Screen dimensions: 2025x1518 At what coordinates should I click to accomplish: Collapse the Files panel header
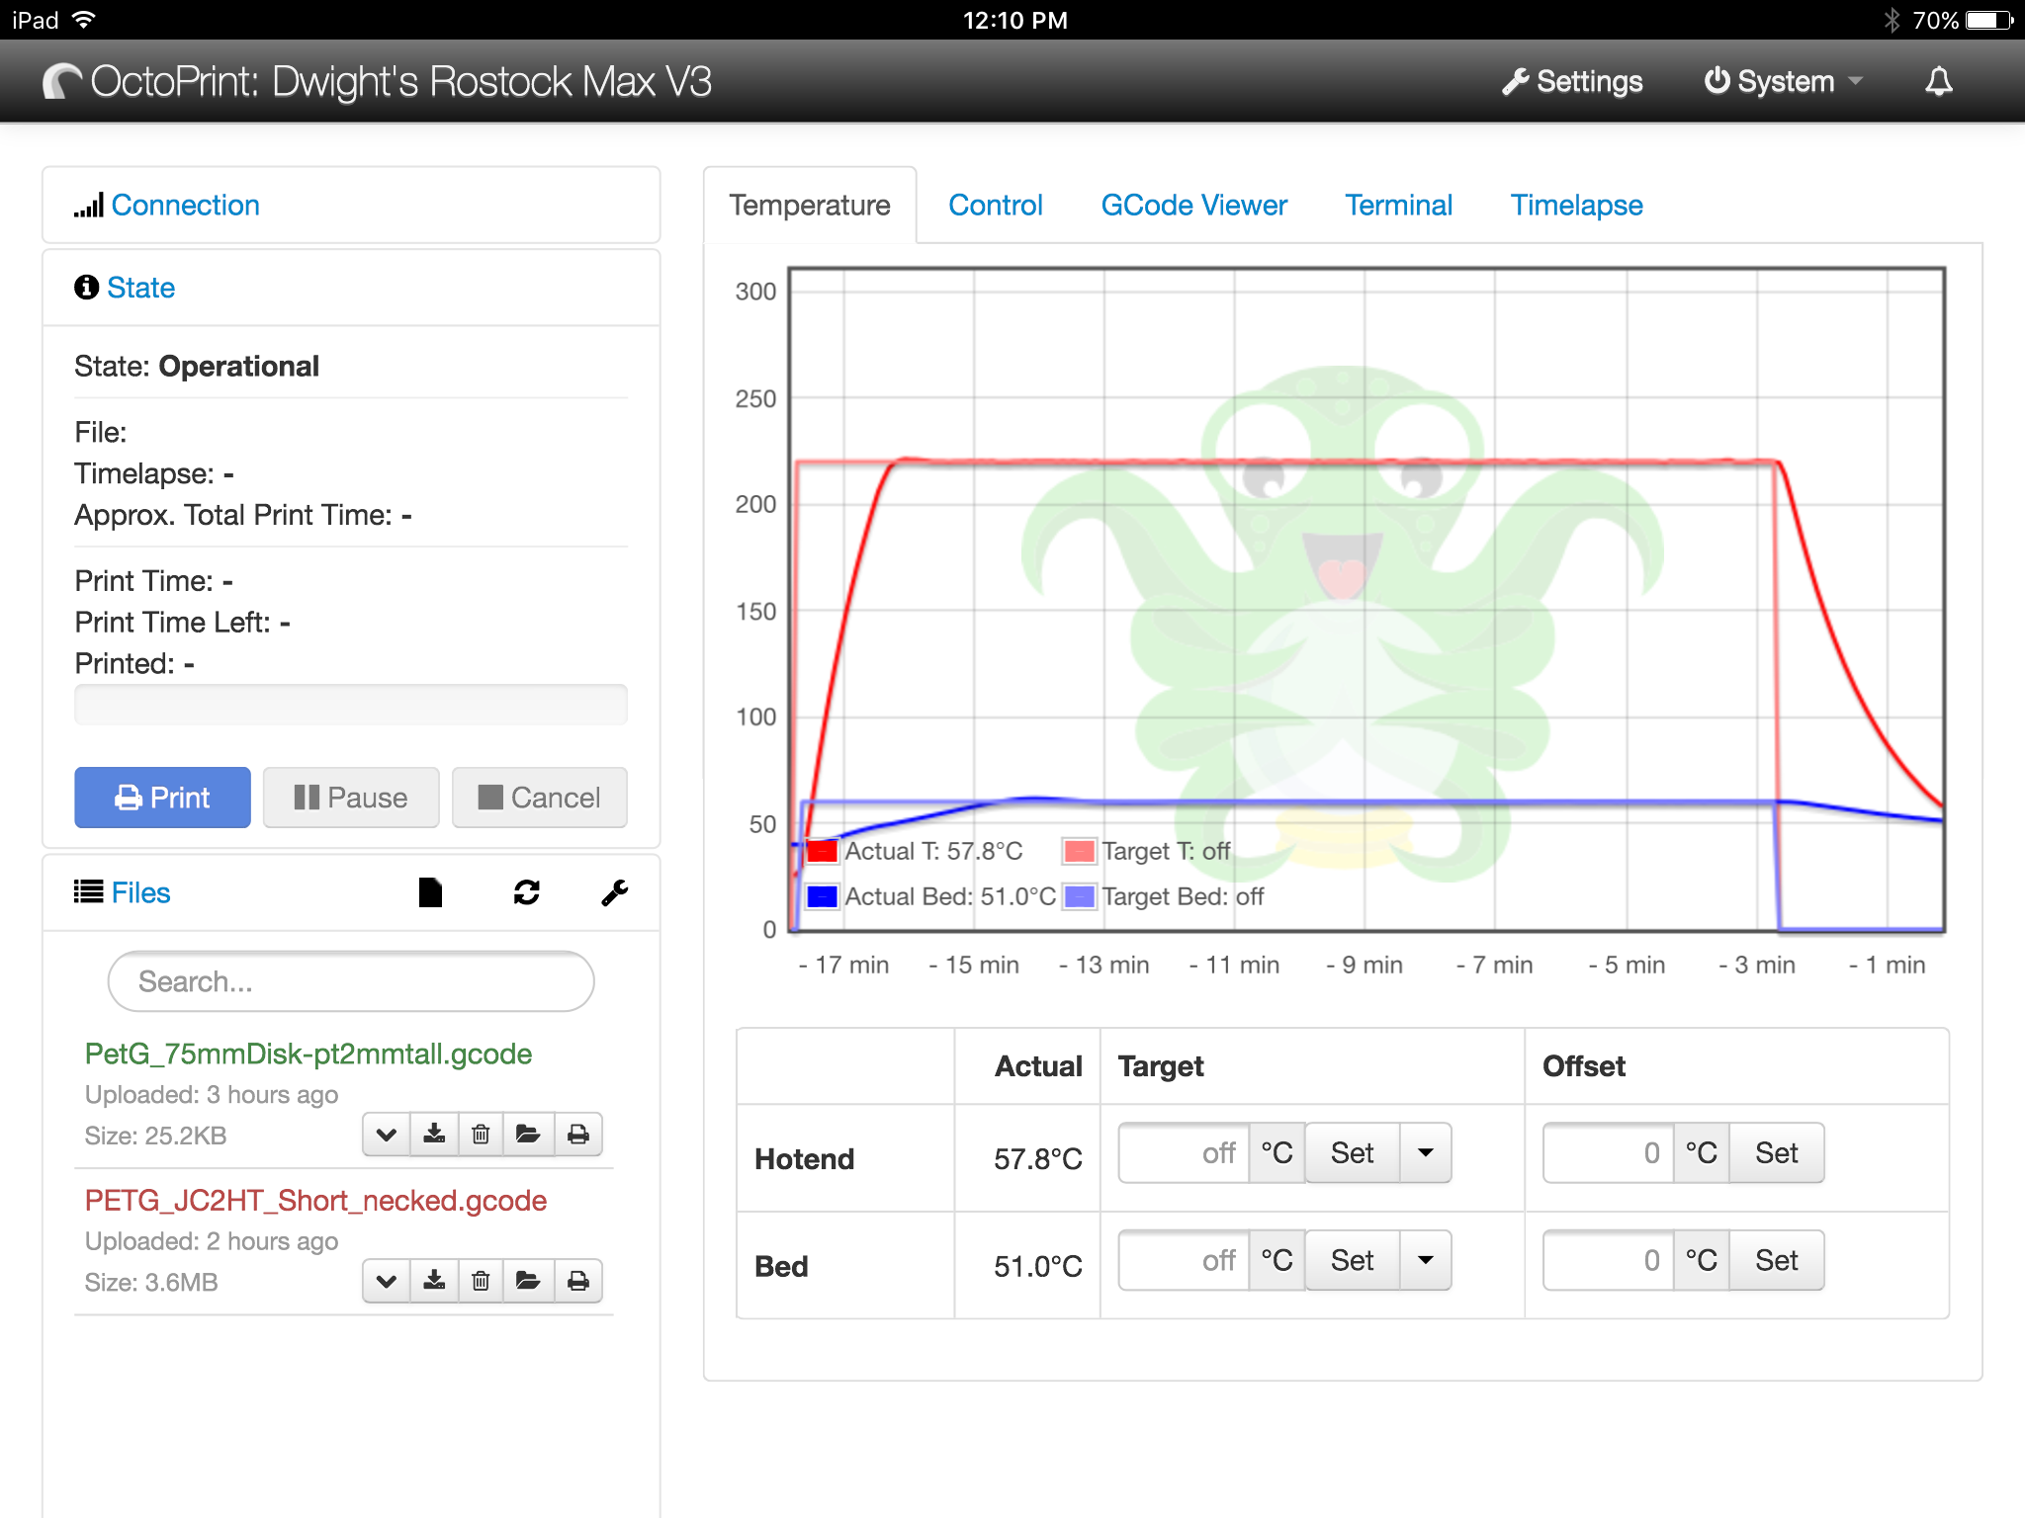(140, 892)
